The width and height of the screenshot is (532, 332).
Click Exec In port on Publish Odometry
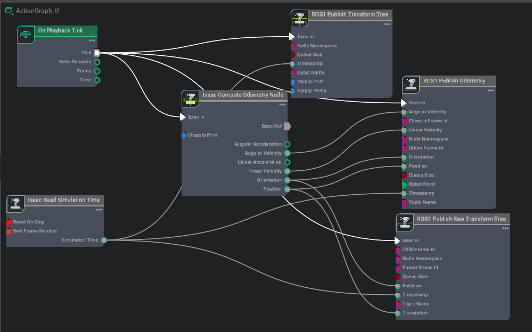[404, 103]
